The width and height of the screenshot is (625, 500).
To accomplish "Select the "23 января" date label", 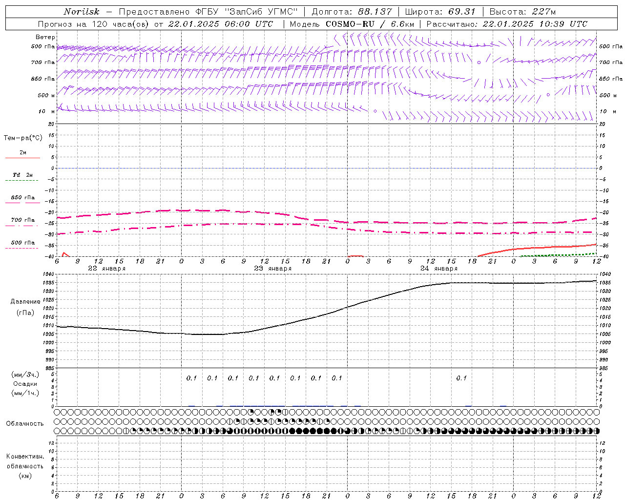I will point(272,269).
